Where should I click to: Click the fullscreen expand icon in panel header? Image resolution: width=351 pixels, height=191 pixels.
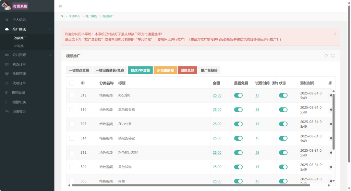point(333,56)
